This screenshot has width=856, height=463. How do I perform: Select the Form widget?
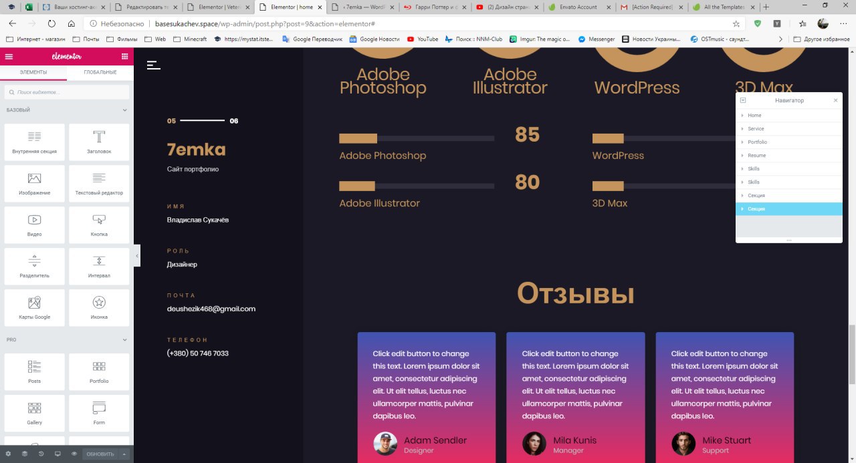point(99,414)
